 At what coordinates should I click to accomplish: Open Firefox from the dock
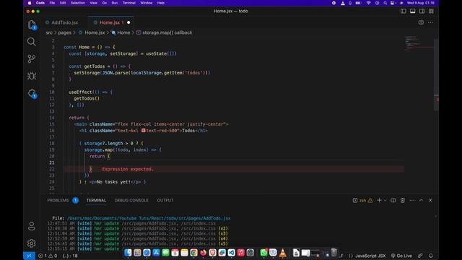click(203, 253)
